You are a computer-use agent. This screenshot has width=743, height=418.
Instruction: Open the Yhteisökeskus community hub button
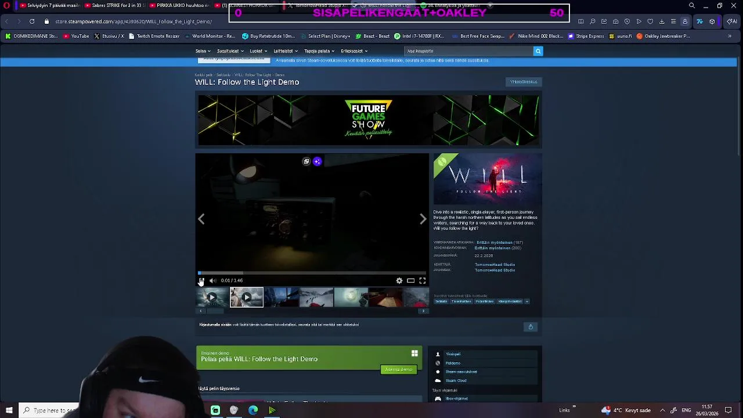[x=524, y=82]
